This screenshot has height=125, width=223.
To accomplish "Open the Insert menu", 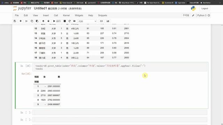I will 46,15.
